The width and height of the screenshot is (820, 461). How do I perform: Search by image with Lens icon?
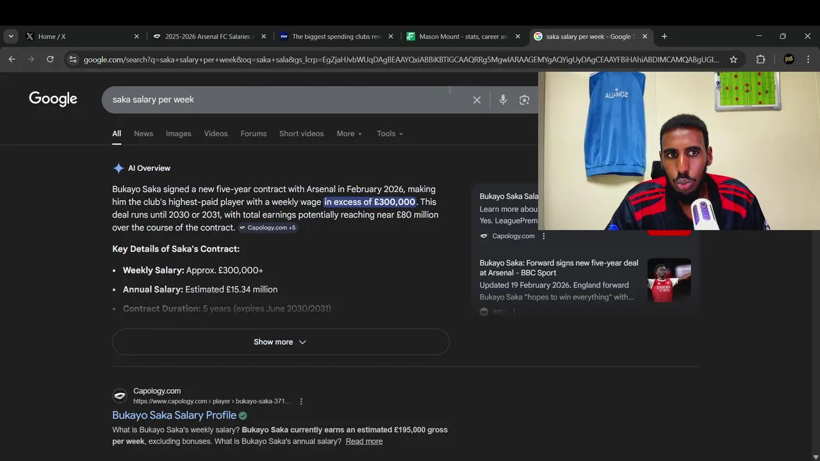click(525, 100)
